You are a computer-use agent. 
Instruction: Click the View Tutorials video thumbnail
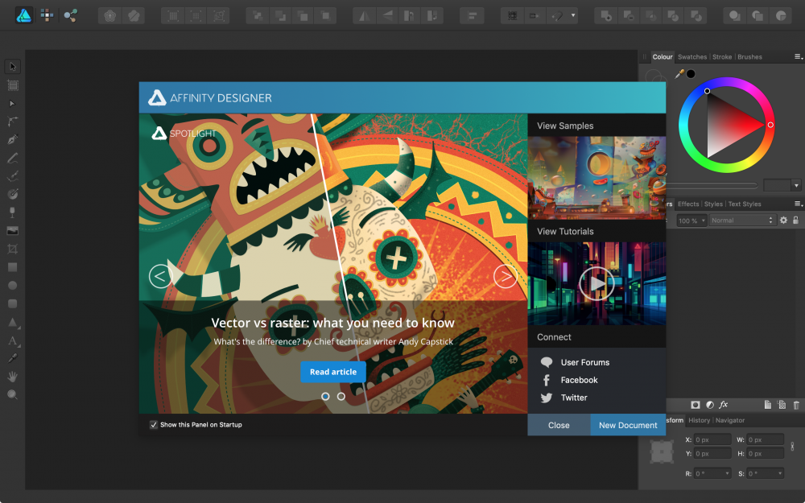597,282
